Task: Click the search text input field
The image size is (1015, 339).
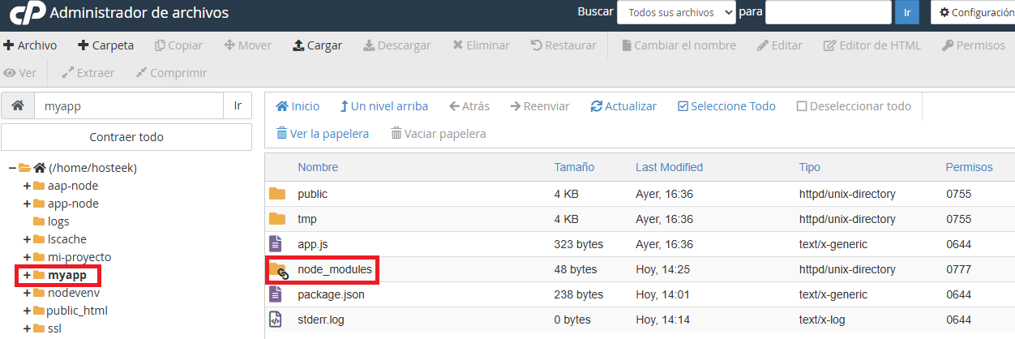Action: coord(829,12)
